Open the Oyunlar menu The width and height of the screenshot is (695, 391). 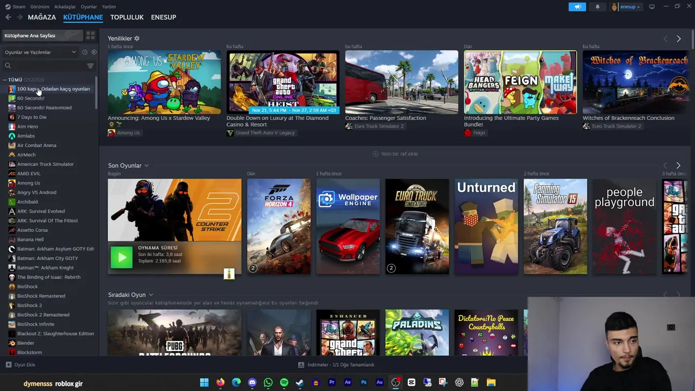pyautogui.click(x=89, y=7)
